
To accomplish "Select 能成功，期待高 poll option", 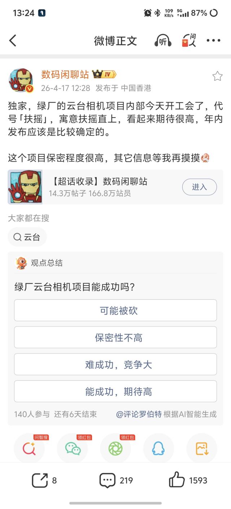I will (115, 391).
